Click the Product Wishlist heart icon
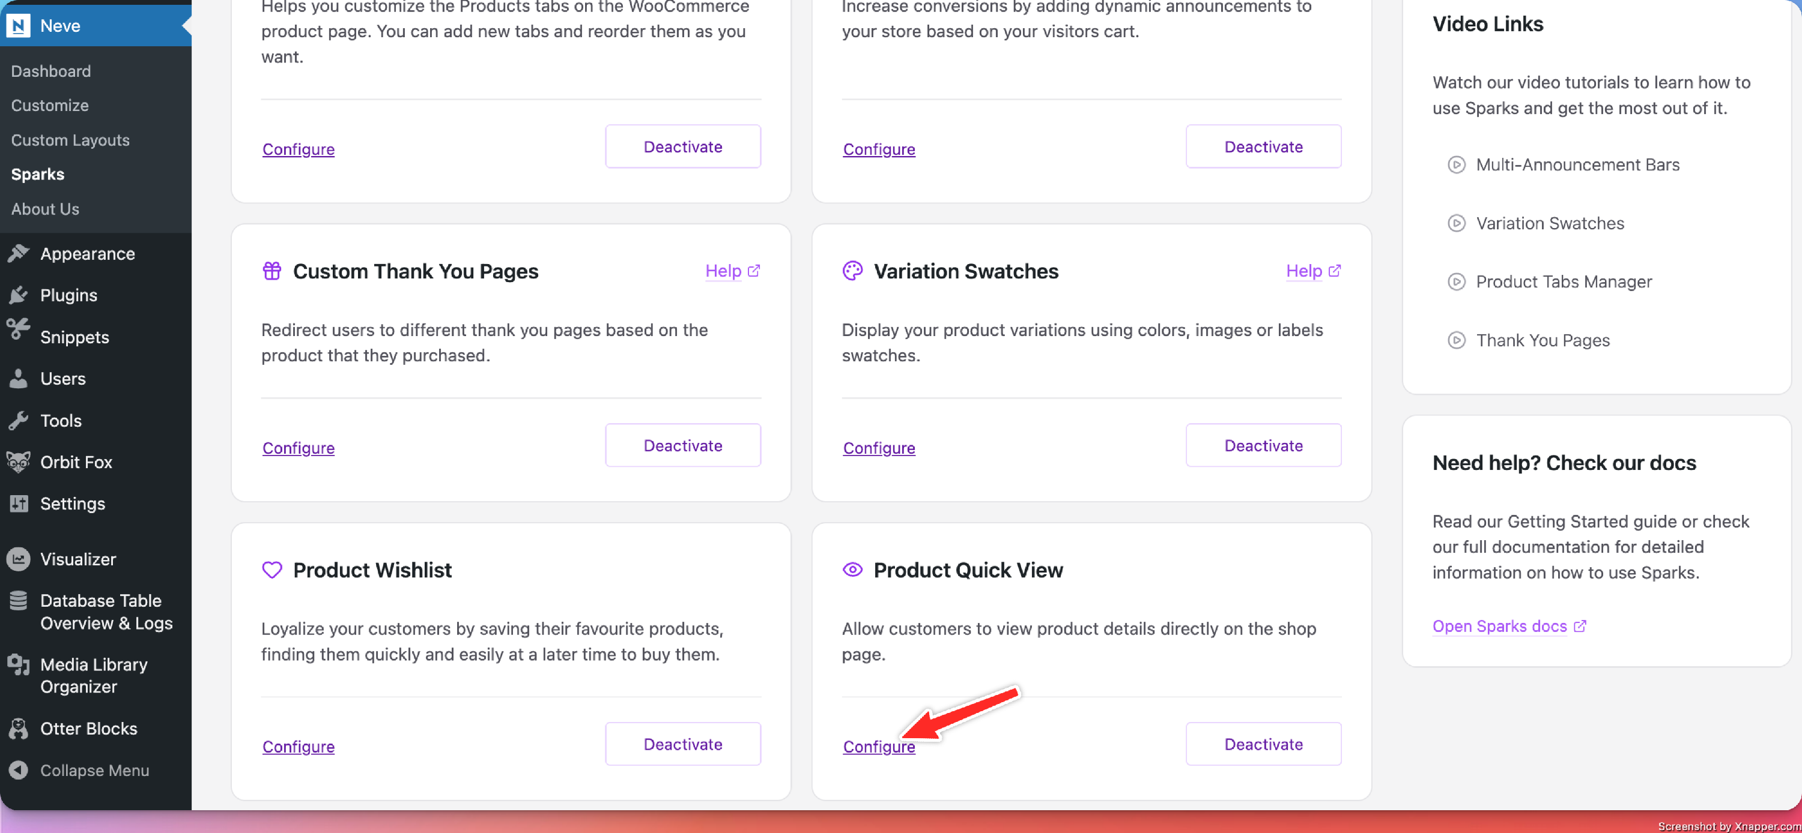The image size is (1802, 833). click(272, 570)
